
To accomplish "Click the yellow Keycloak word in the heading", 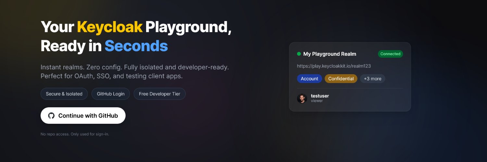I will tap(110, 27).
